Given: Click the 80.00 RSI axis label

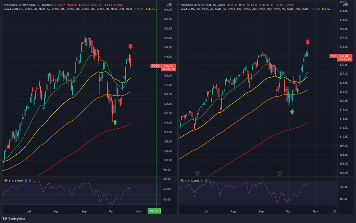Looking at the screenshot, I should tap(167, 179).
